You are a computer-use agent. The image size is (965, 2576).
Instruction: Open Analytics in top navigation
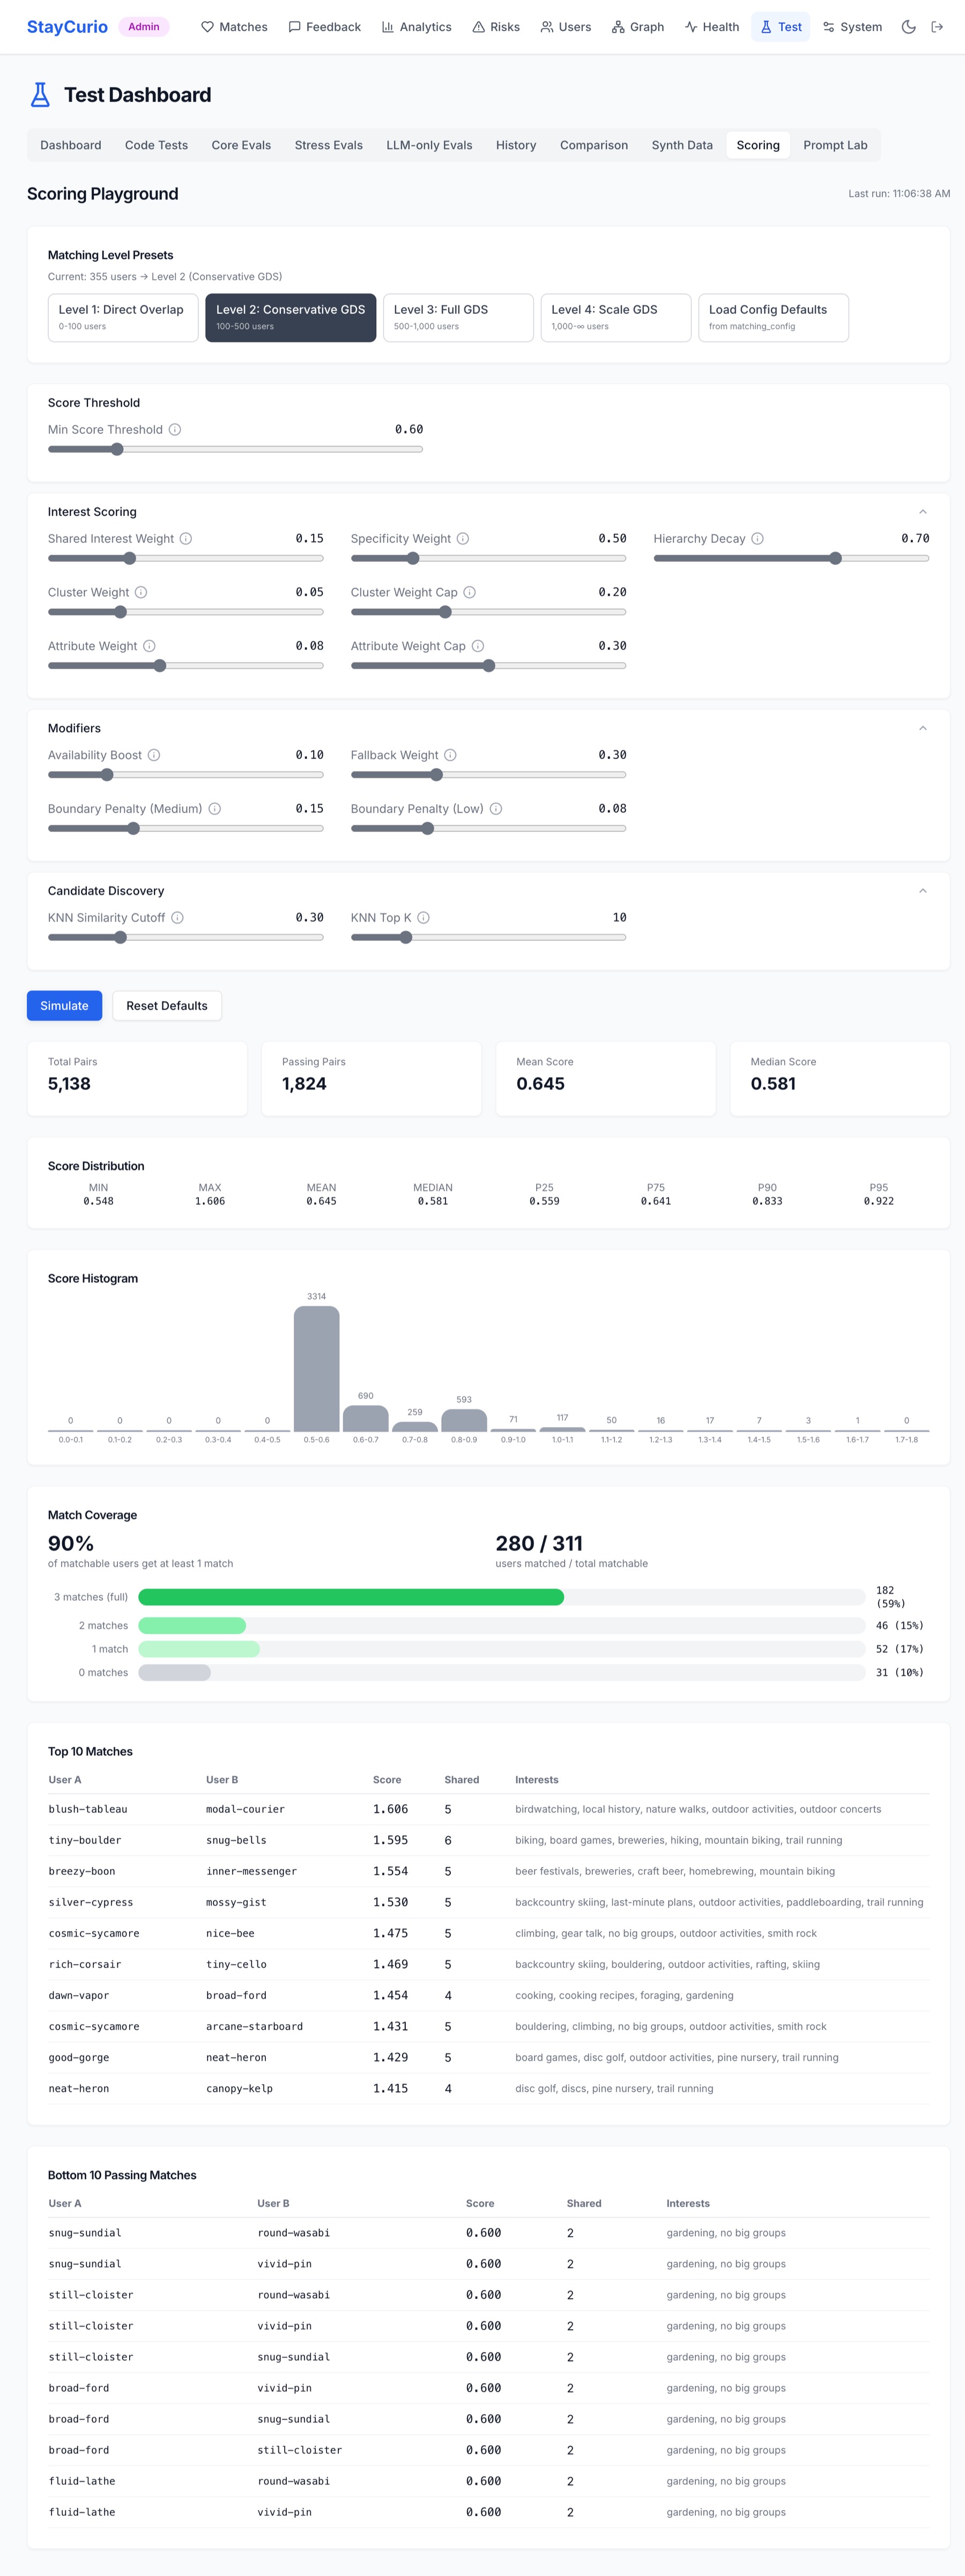click(417, 27)
